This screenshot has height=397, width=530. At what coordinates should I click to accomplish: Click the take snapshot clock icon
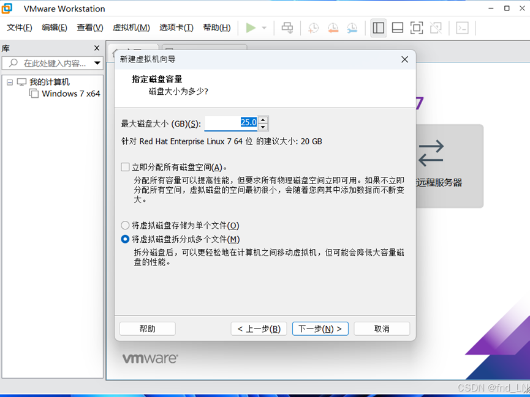pos(312,28)
